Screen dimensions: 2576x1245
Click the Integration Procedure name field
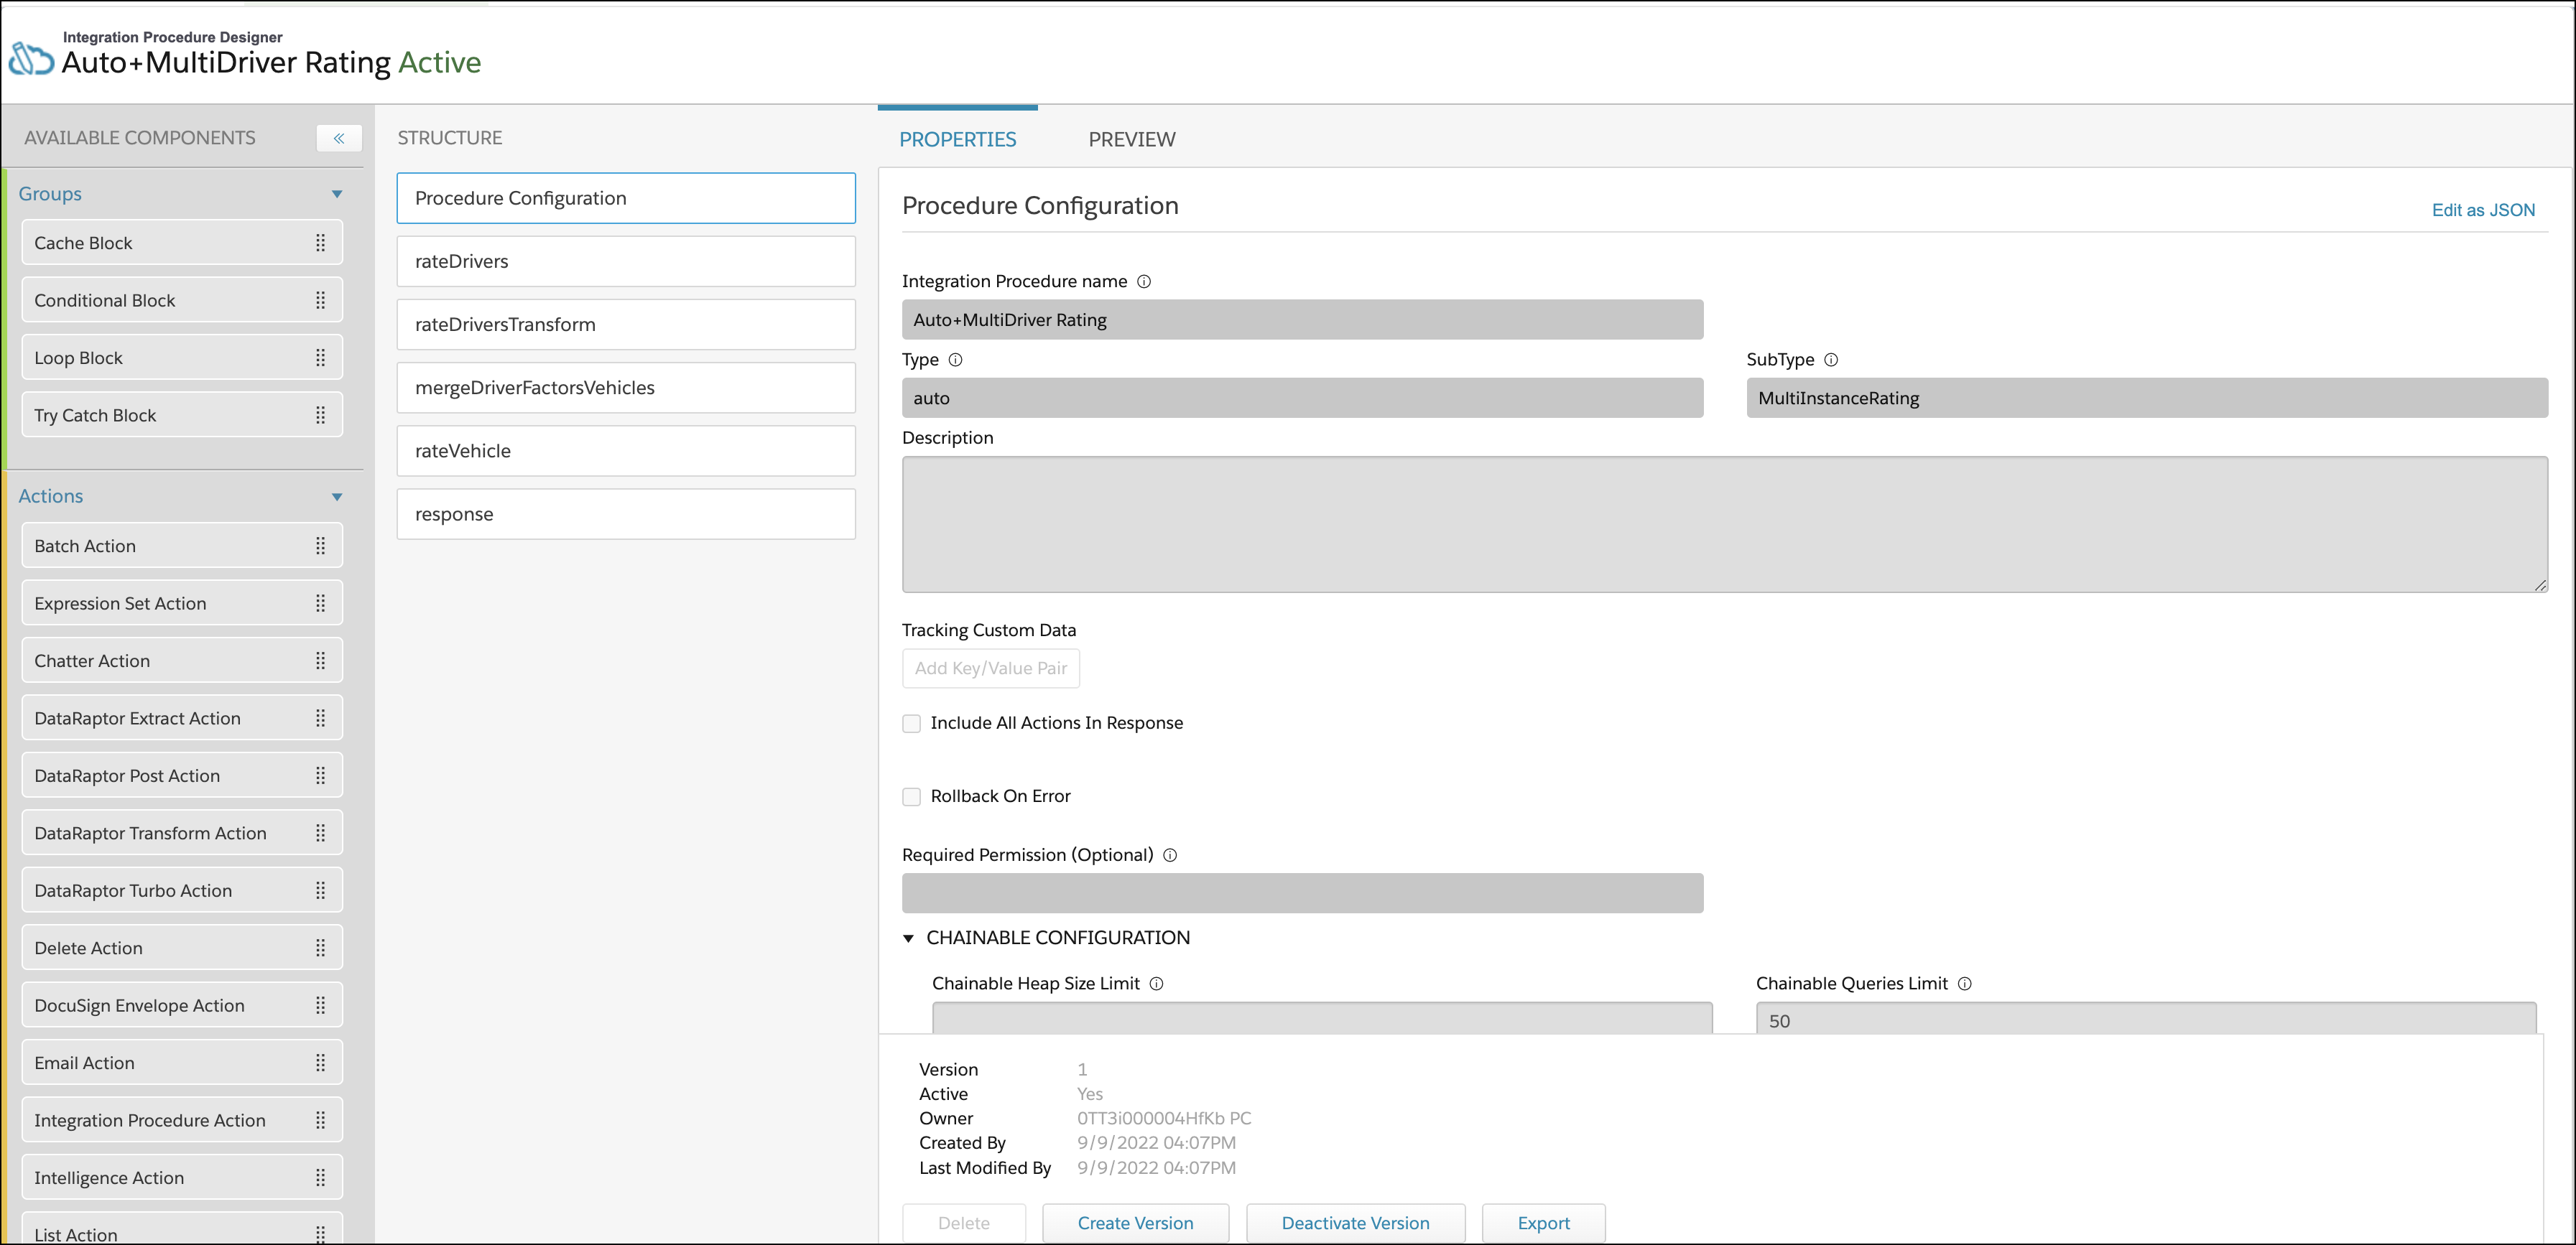click(1302, 320)
